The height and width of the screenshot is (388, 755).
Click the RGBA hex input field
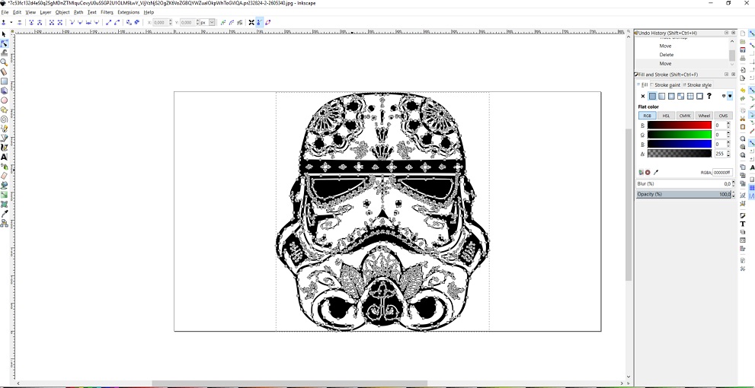[721, 172]
